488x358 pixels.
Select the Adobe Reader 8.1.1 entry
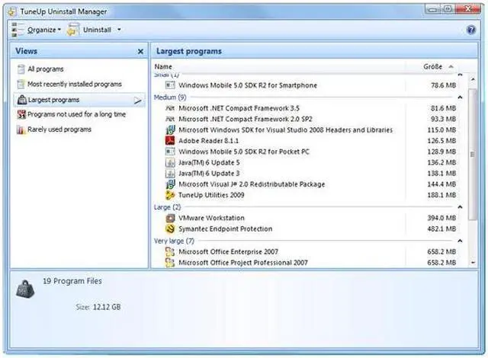point(208,141)
